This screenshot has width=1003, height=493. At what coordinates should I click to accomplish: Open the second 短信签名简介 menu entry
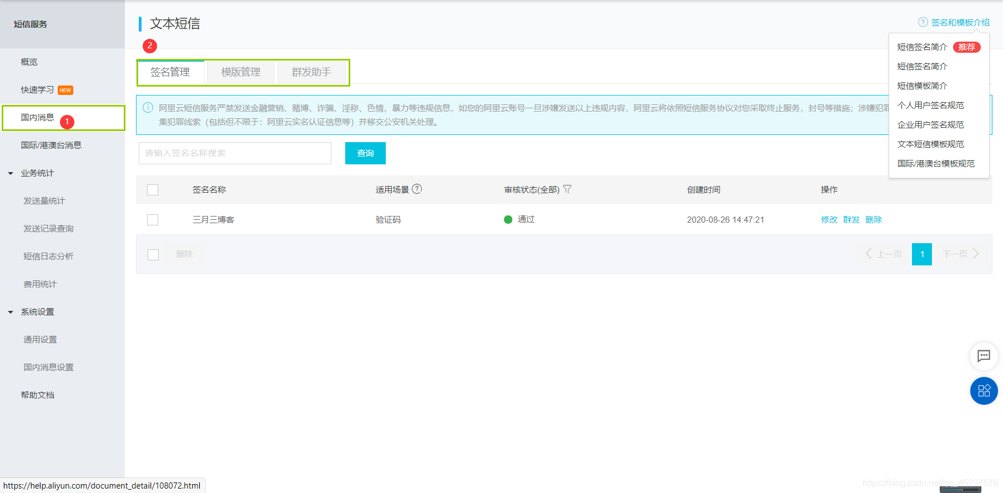(922, 67)
